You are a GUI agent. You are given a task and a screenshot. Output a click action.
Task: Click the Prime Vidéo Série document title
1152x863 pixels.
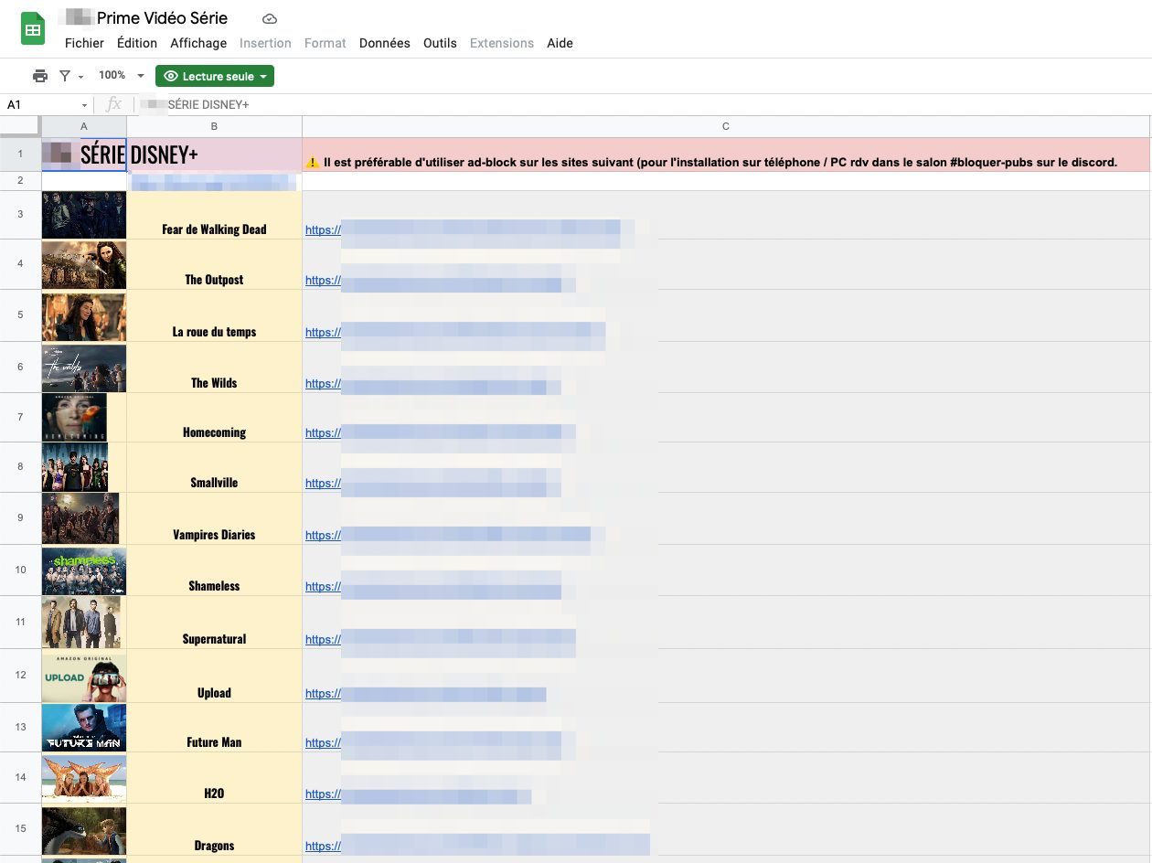point(162,18)
